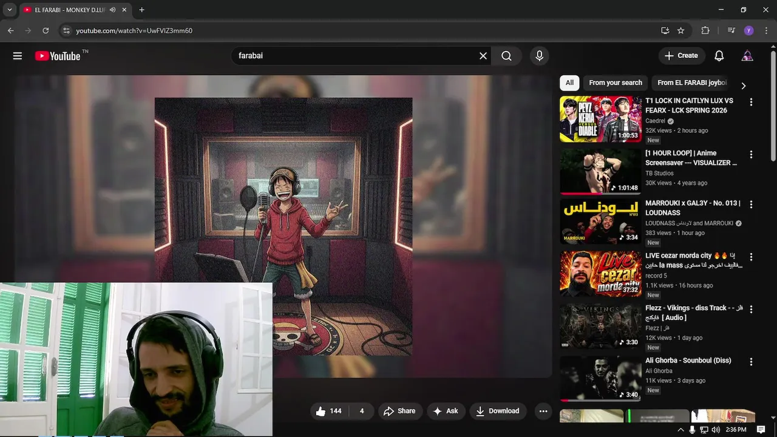Image resolution: width=777 pixels, height=437 pixels.
Task: Open the Caedrel channel link
Action: point(655,121)
